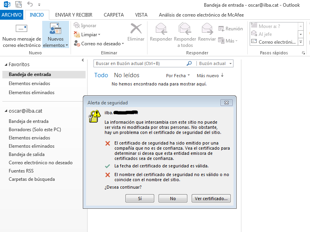The height and width of the screenshot is (232, 310).
Task: Open the Correo no deseado dropdown
Action: (99, 43)
